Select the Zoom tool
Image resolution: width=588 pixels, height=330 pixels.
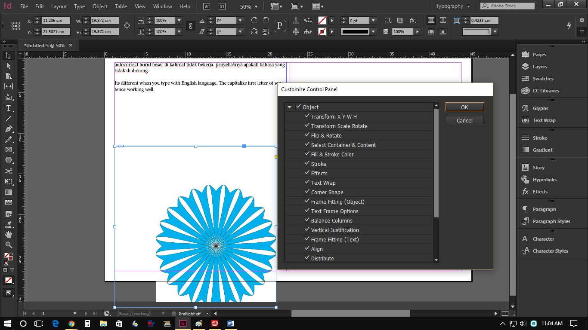tap(9, 245)
